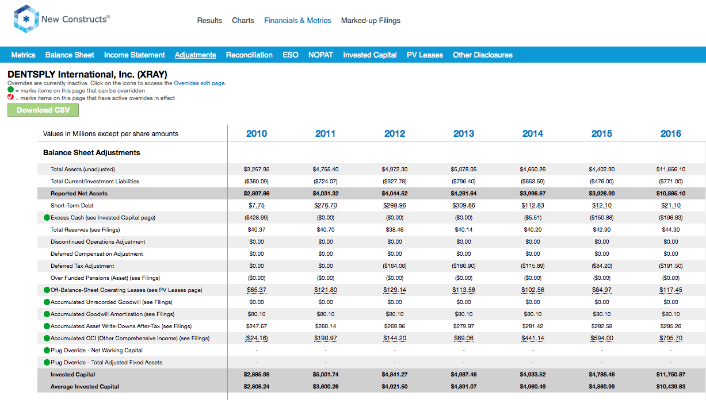Open 2011 Accumulated OCI value $190.97
This screenshot has height=400, width=706.
(326, 339)
